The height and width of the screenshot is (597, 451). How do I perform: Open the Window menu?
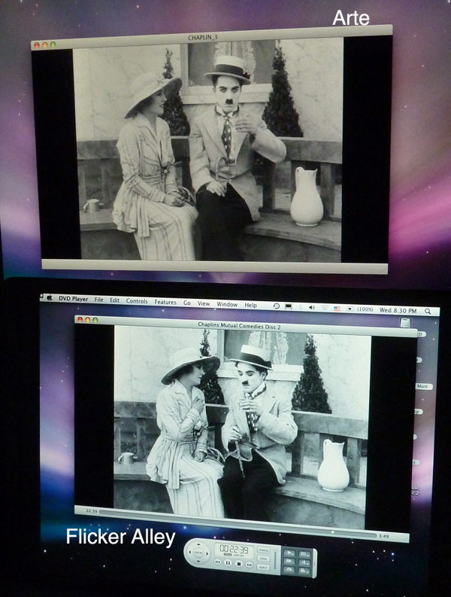(x=227, y=304)
